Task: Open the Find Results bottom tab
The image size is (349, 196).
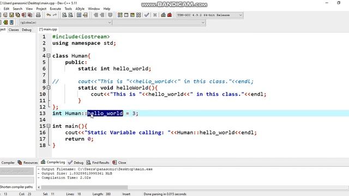Action: [98, 163]
